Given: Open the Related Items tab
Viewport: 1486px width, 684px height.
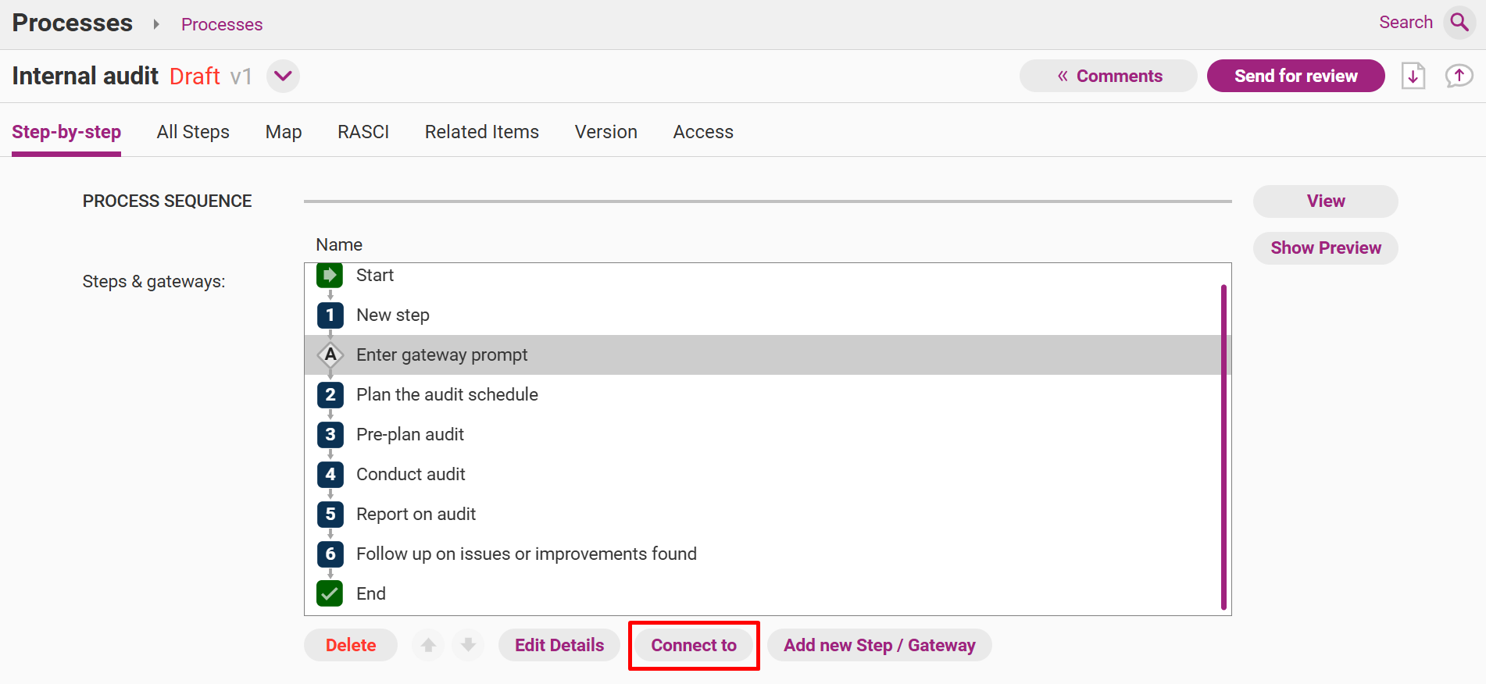Looking at the screenshot, I should point(482,132).
